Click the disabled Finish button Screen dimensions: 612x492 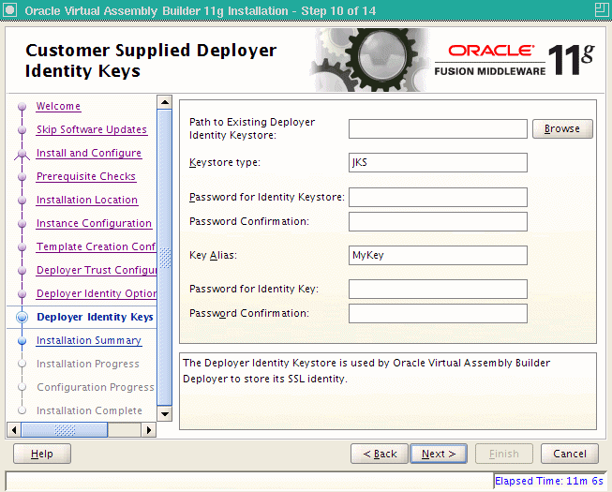[504, 454]
